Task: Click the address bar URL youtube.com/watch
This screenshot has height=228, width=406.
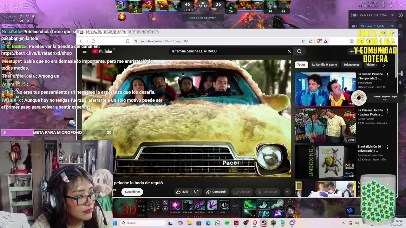Action: pyautogui.click(x=164, y=41)
